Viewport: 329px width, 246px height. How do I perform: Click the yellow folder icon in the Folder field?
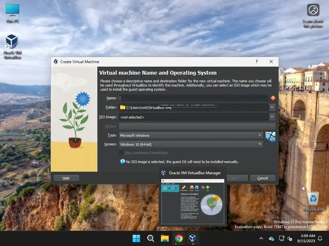(x=122, y=107)
